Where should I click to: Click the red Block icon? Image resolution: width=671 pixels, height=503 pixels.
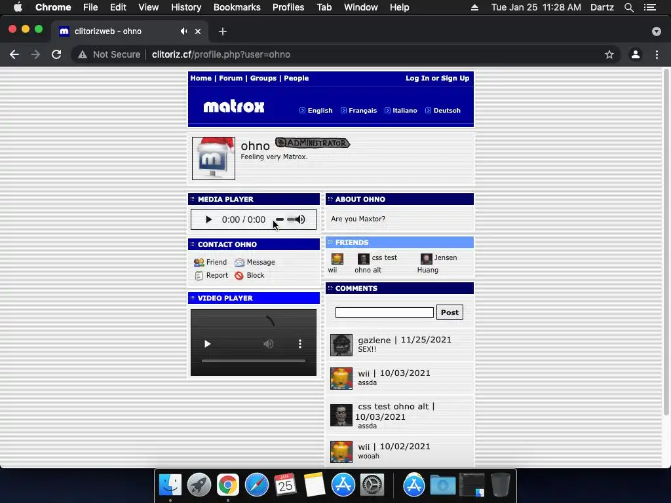pyautogui.click(x=239, y=276)
